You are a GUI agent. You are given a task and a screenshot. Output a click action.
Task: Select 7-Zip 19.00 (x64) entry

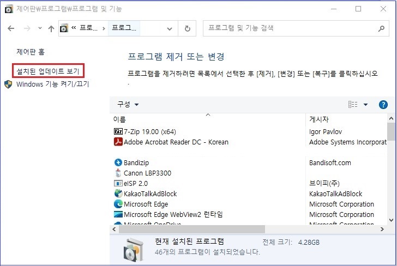click(149, 131)
